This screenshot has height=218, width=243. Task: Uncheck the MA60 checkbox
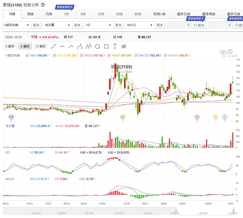point(109,55)
